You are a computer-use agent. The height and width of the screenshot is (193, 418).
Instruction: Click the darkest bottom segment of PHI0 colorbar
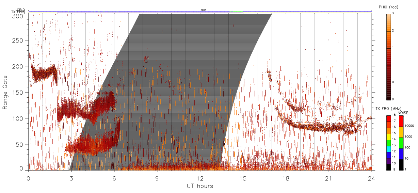(389, 91)
